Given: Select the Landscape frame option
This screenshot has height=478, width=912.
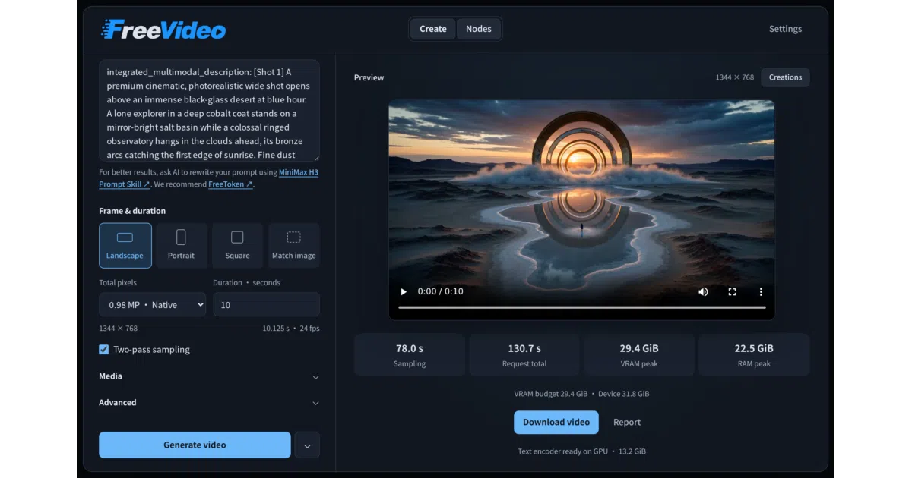Looking at the screenshot, I should click(x=125, y=245).
